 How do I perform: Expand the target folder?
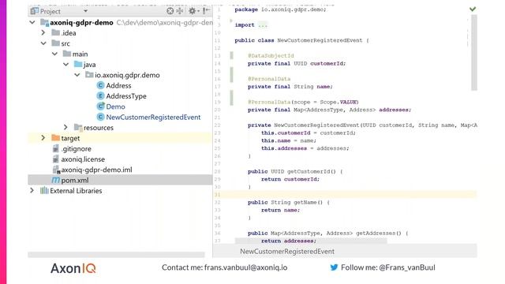(43, 138)
